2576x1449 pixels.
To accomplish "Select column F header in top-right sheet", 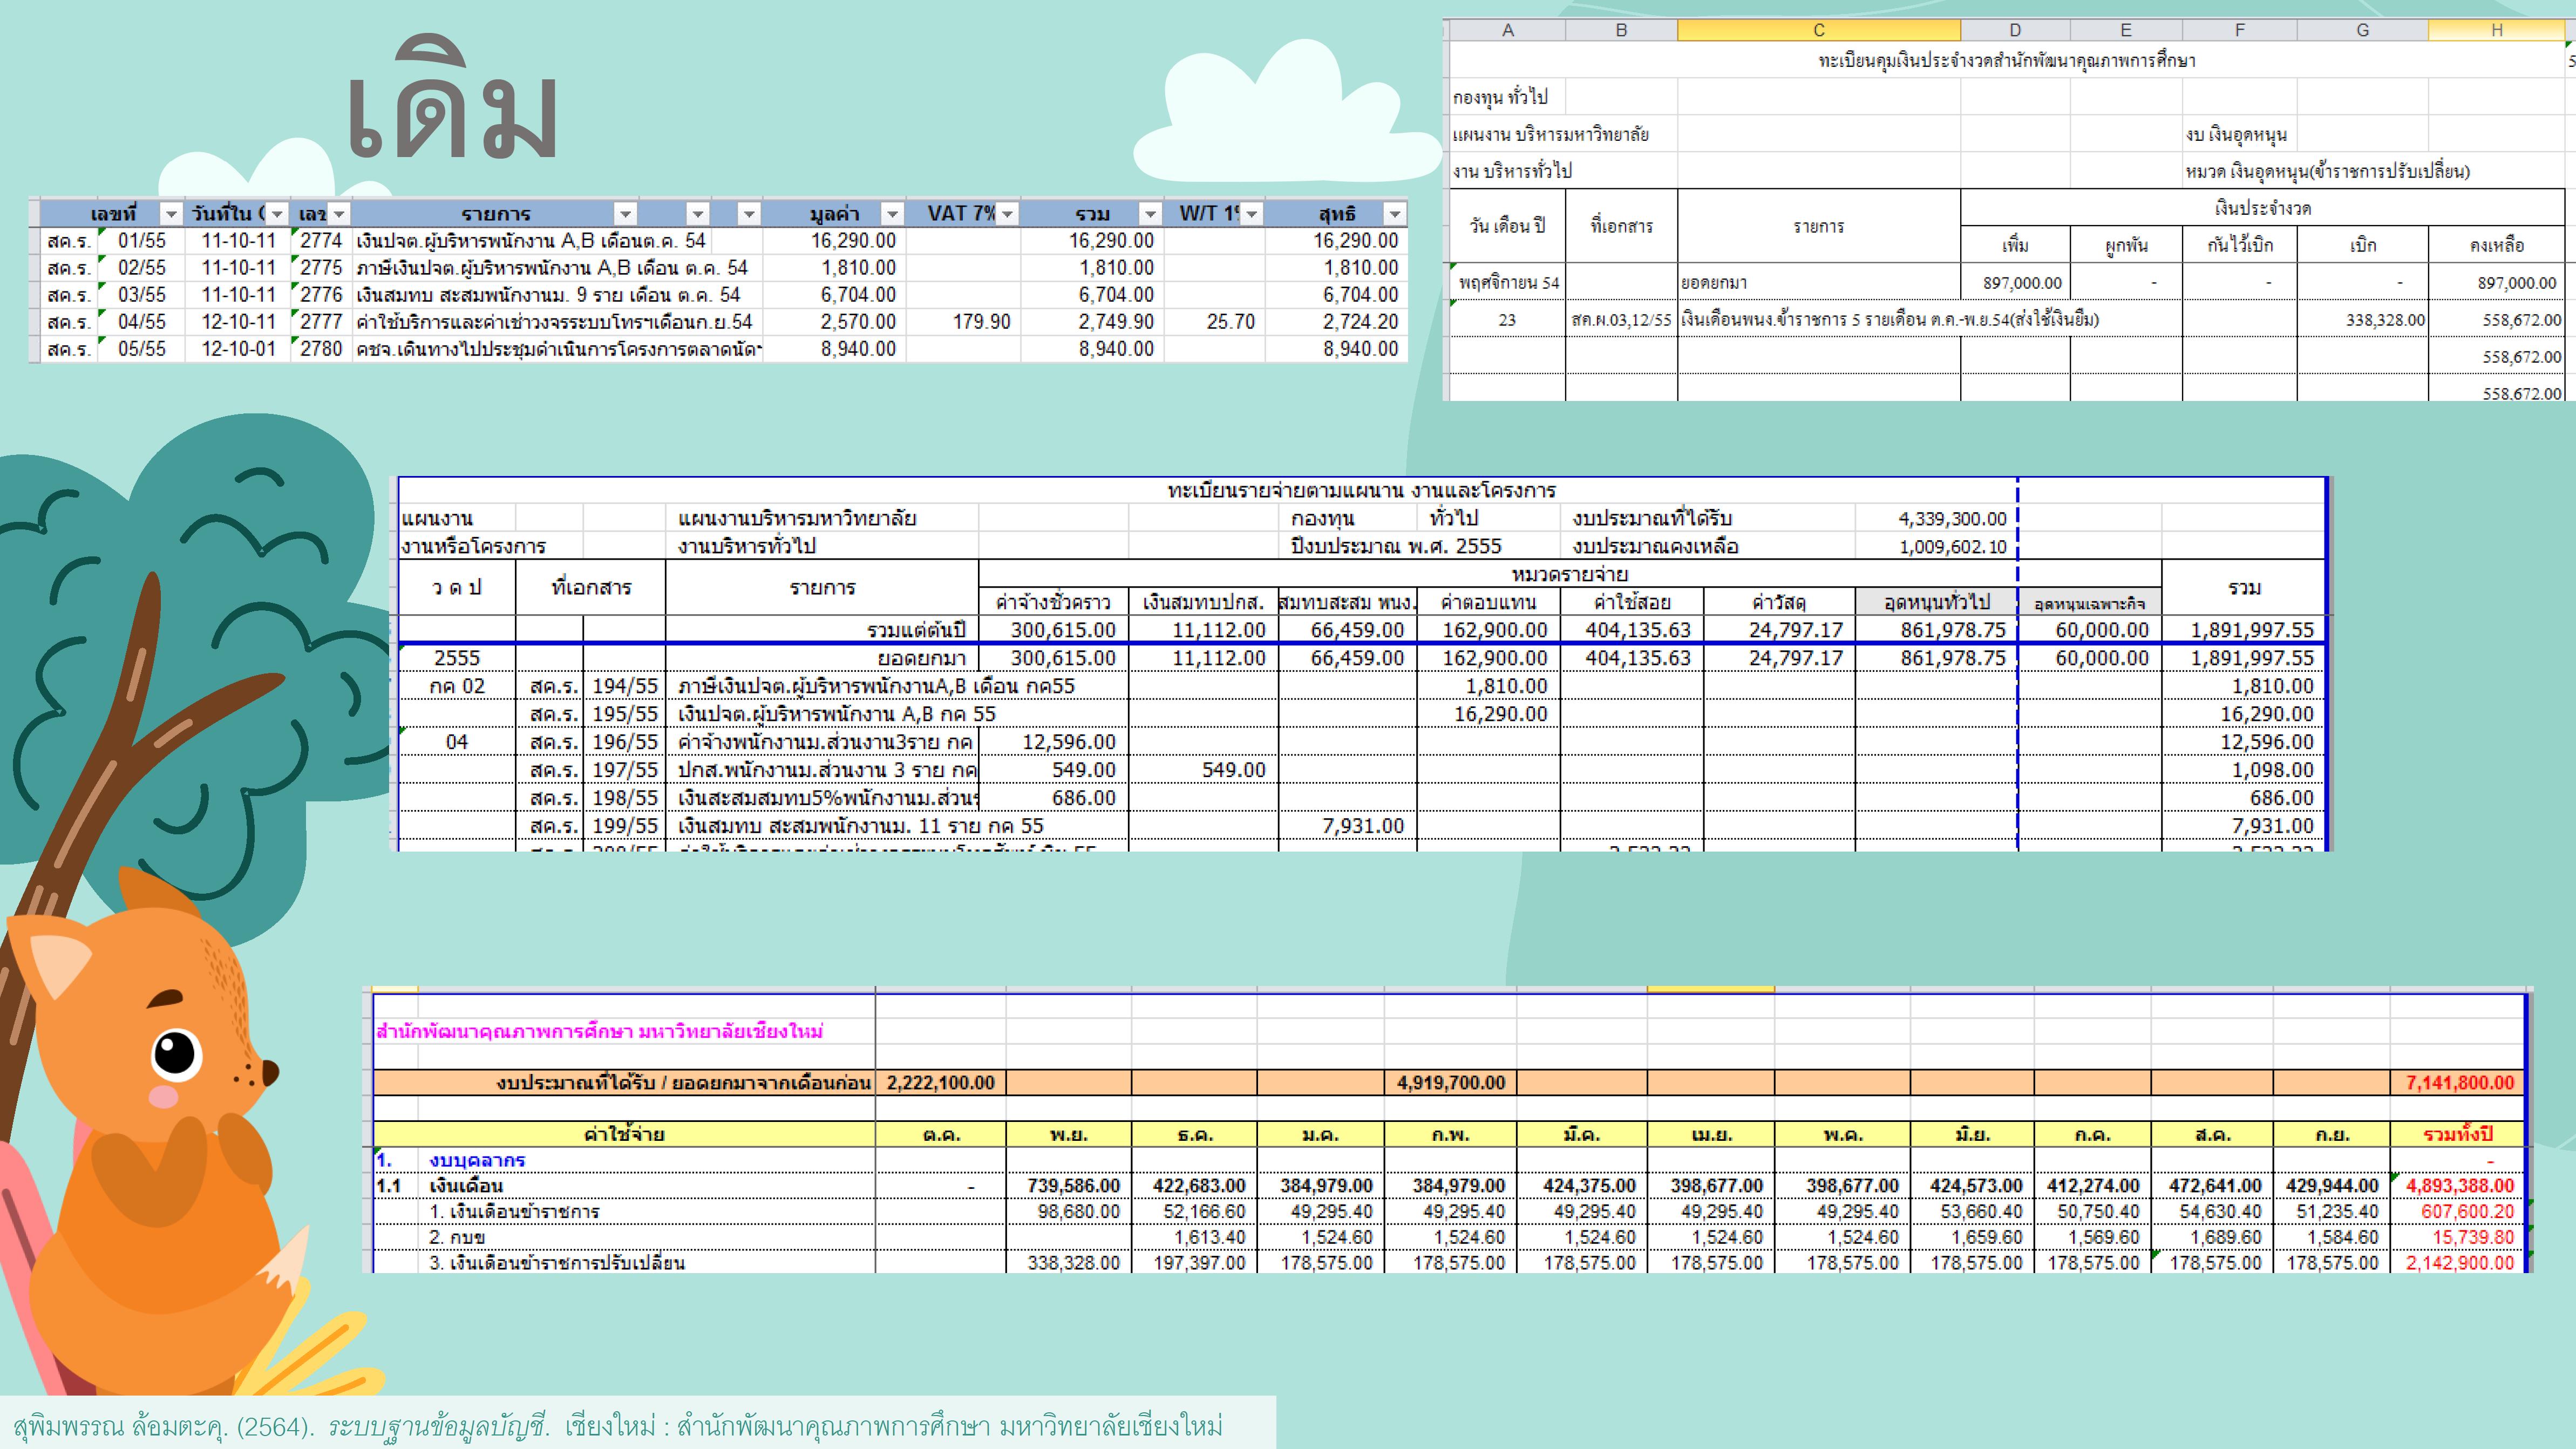I will pyautogui.click(x=2240, y=30).
